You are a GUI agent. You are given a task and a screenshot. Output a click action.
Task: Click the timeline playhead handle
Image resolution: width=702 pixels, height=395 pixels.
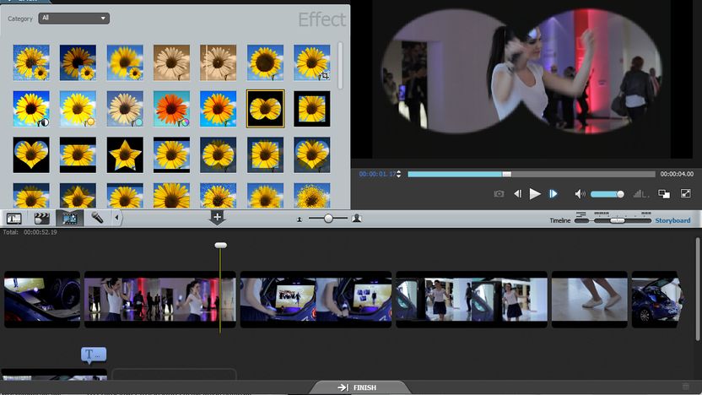[221, 246]
